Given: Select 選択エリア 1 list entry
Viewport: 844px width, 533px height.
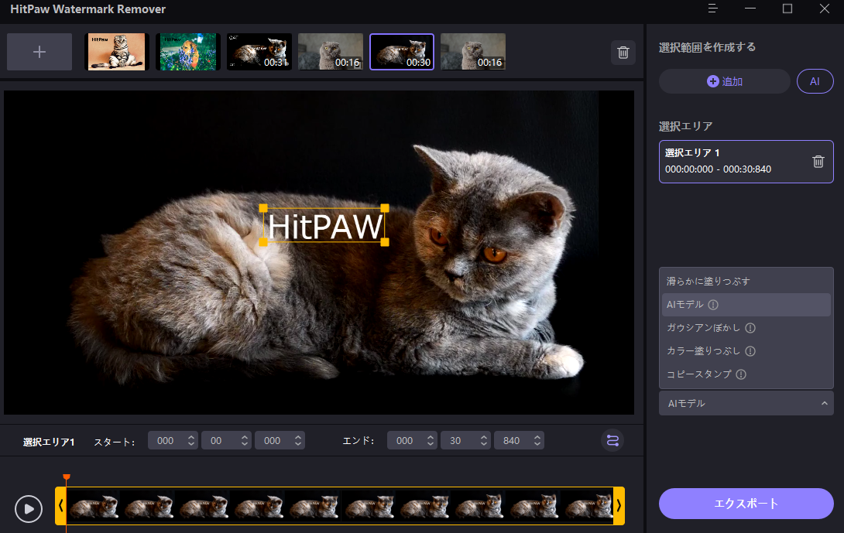Looking at the screenshot, I should pyautogui.click(x=746, y=162).
